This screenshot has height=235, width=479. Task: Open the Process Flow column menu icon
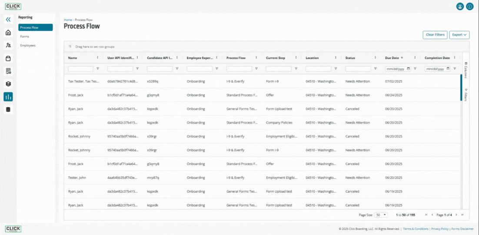(256, 57)
